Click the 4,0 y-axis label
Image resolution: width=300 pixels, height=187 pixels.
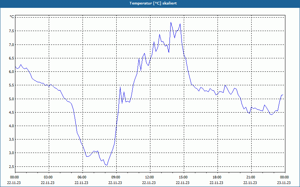point(12,126)
